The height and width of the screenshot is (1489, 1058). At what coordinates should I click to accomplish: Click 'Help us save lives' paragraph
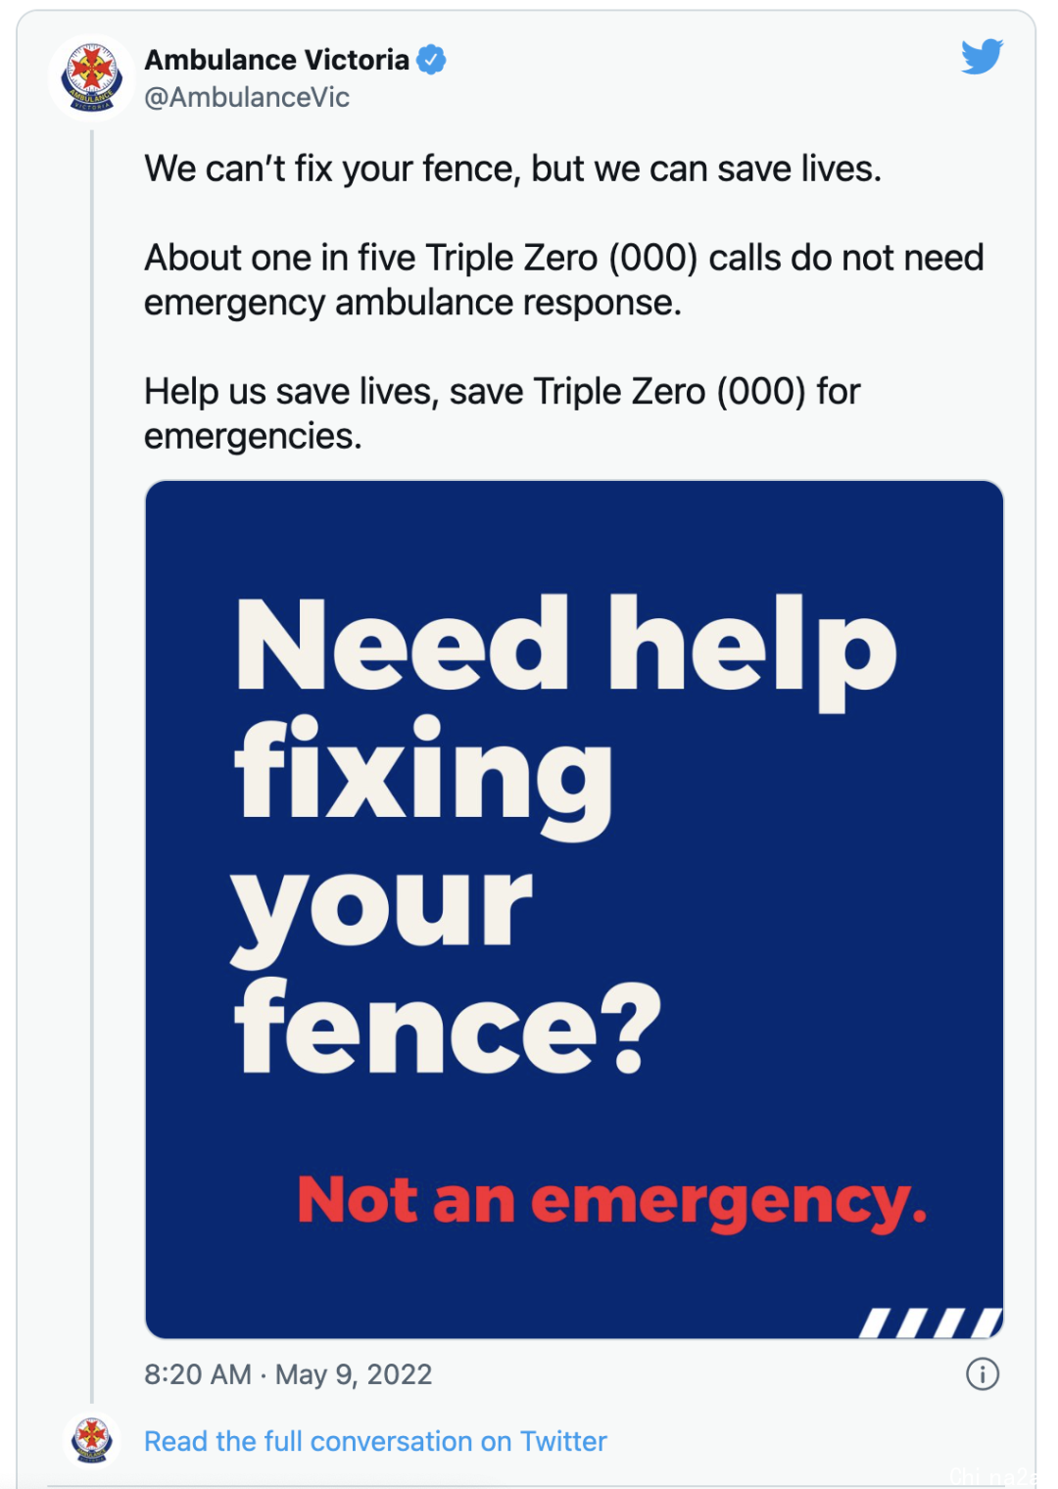tap(502, 413)
